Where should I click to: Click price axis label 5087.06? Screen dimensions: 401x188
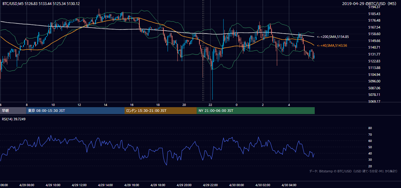(x=374, y=88)
